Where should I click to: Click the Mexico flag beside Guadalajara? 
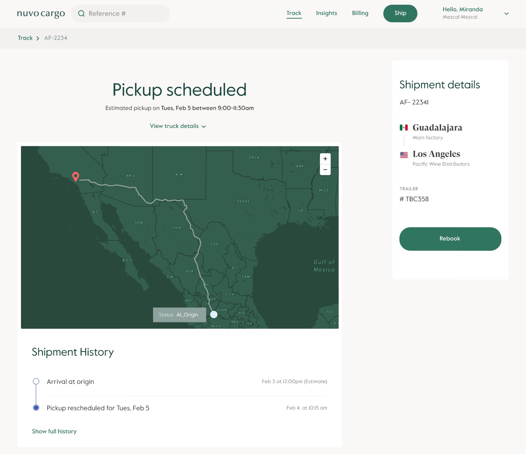(x=404, y=128)
